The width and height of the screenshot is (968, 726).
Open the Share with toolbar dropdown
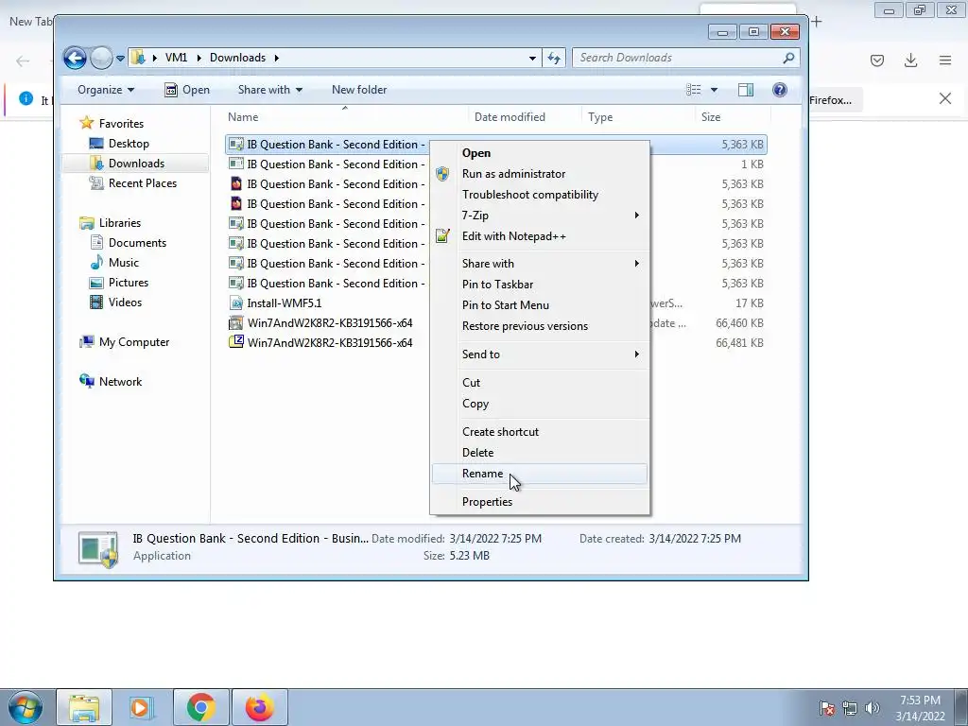tap(270, 90)
